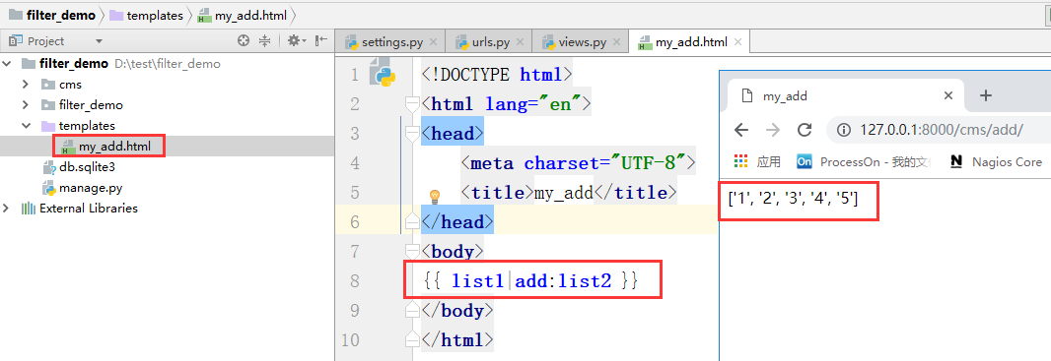The width and height of the screenshot is (1051, 361).
Task: Open Chrome apps bookmark
Action: (758, 161)
